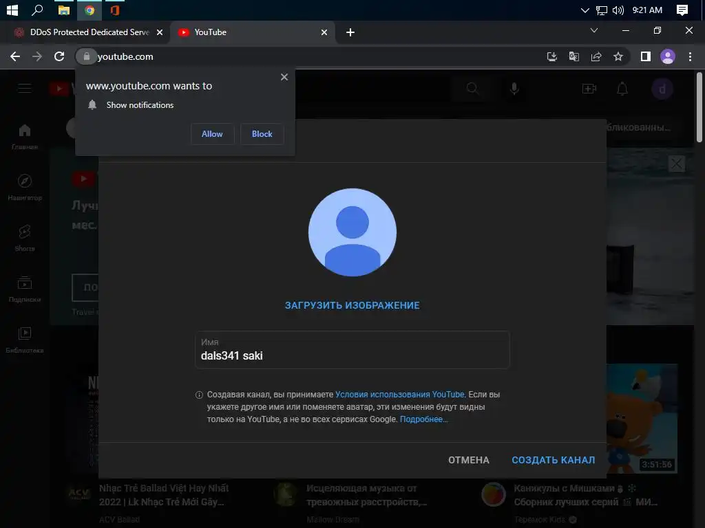Switch to DDoS Protected Dedicated Server tab

[89, 32]
